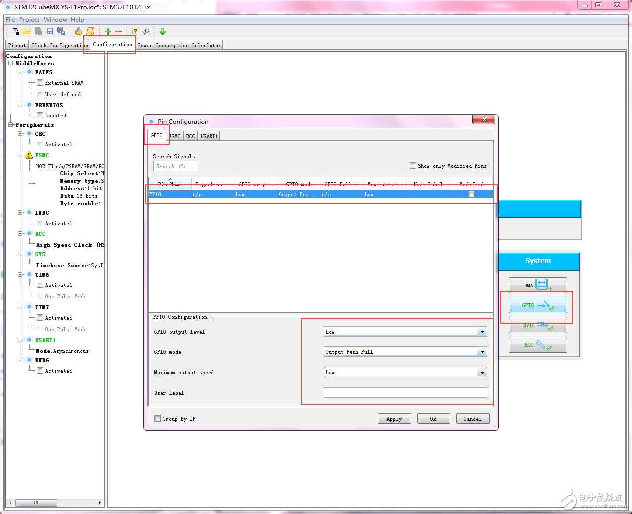
Task: Tick the WWDG Activated checkbox
Action: tap(40, 371)
